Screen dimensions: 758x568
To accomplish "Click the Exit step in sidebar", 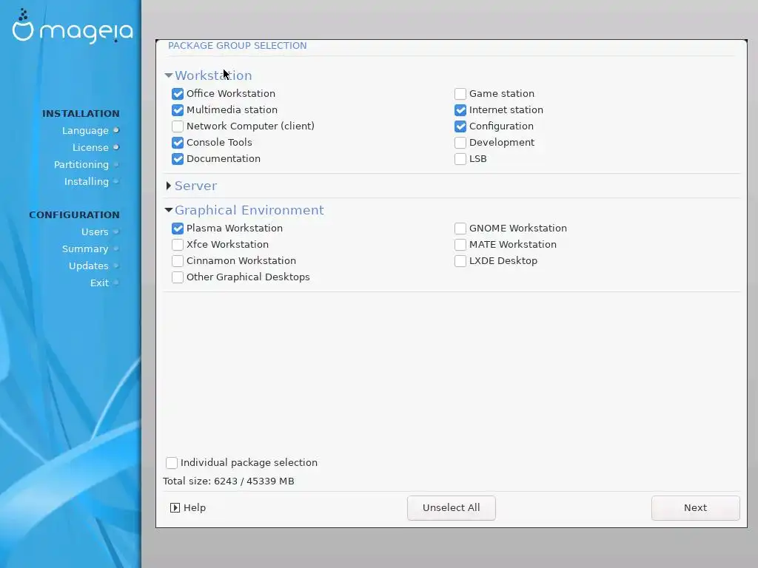I will click(100, 283).
